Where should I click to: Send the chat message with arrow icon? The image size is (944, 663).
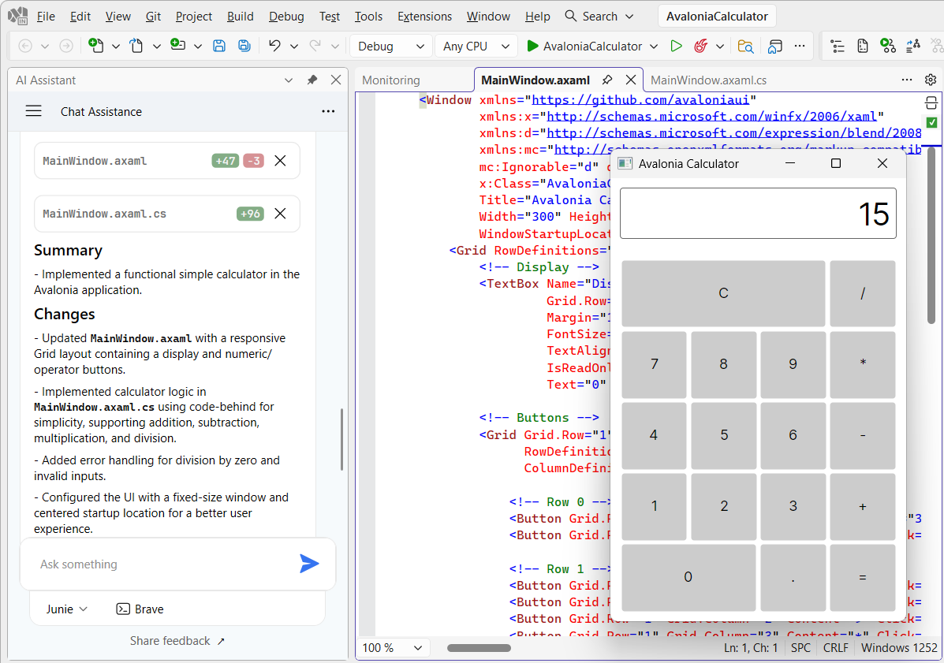[x=309, y=564]
